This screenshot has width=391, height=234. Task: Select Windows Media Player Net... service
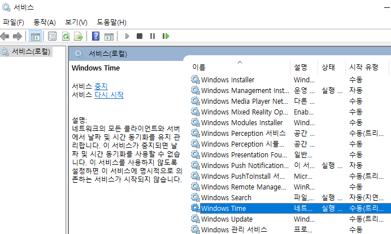click(x=291, y=101)
